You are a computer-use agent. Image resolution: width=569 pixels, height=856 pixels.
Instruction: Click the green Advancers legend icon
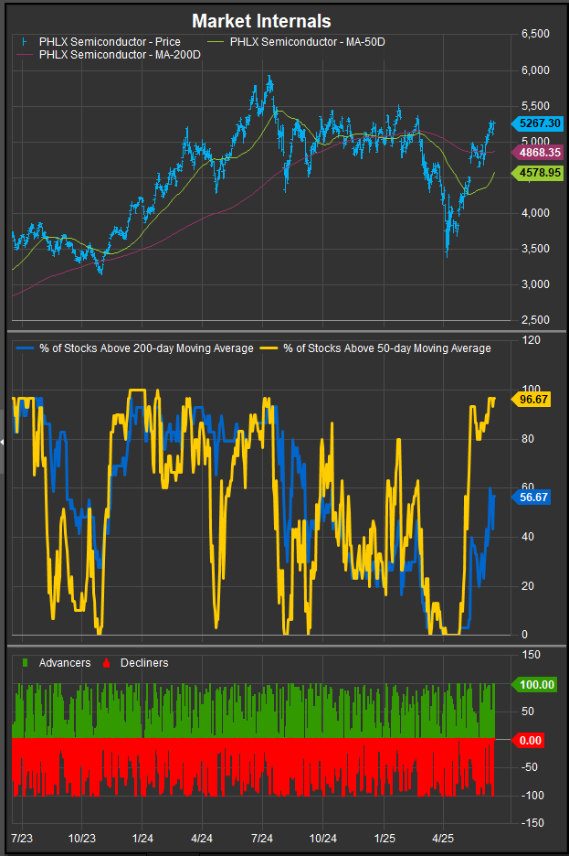click(25, 663)
